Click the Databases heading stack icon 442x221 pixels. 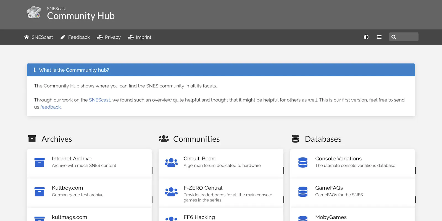(295, 139)
